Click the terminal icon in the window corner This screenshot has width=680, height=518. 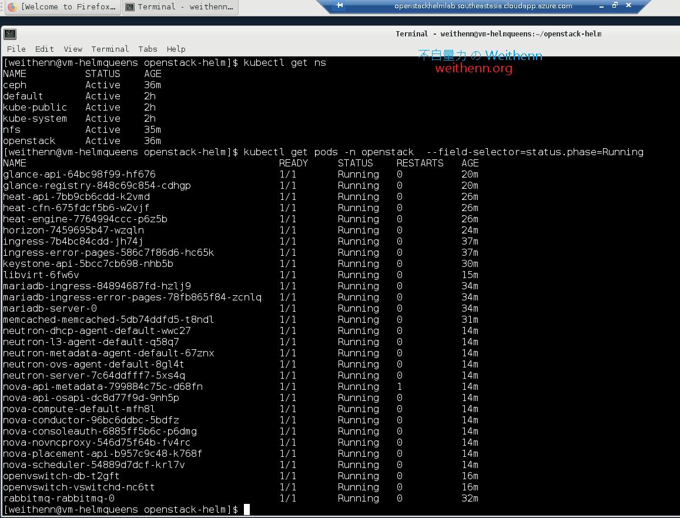(9, 34)
